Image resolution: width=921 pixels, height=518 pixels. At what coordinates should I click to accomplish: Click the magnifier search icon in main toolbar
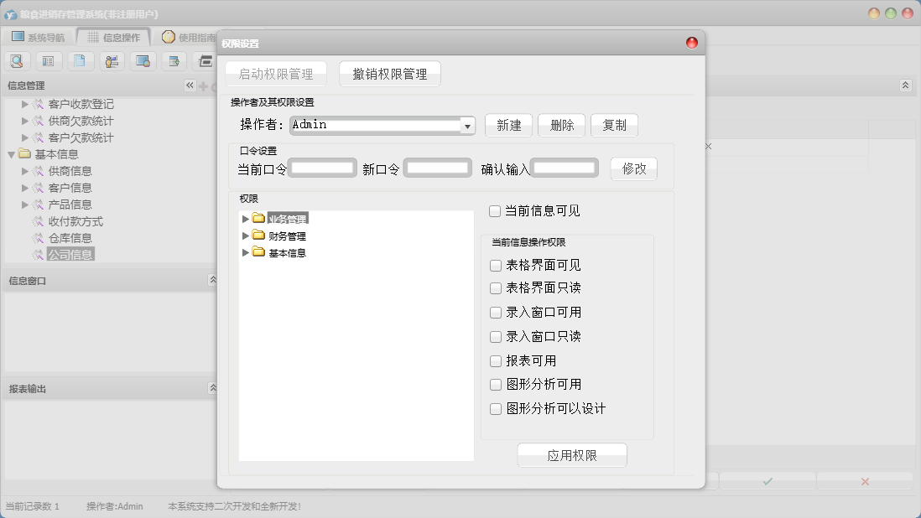coord(17,61)
